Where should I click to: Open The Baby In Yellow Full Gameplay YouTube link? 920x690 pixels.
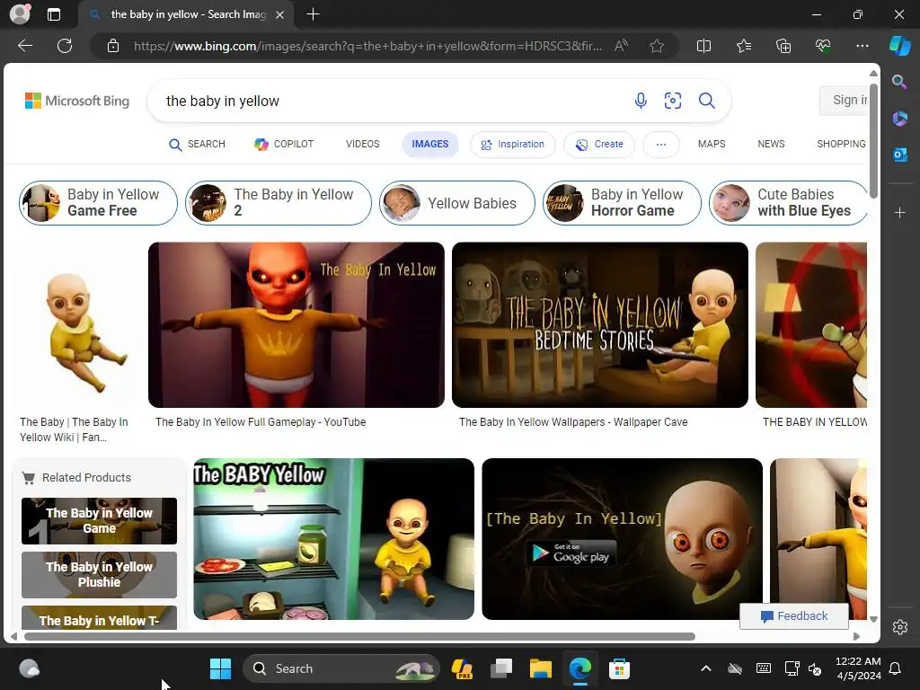click(x=261, y=422)
